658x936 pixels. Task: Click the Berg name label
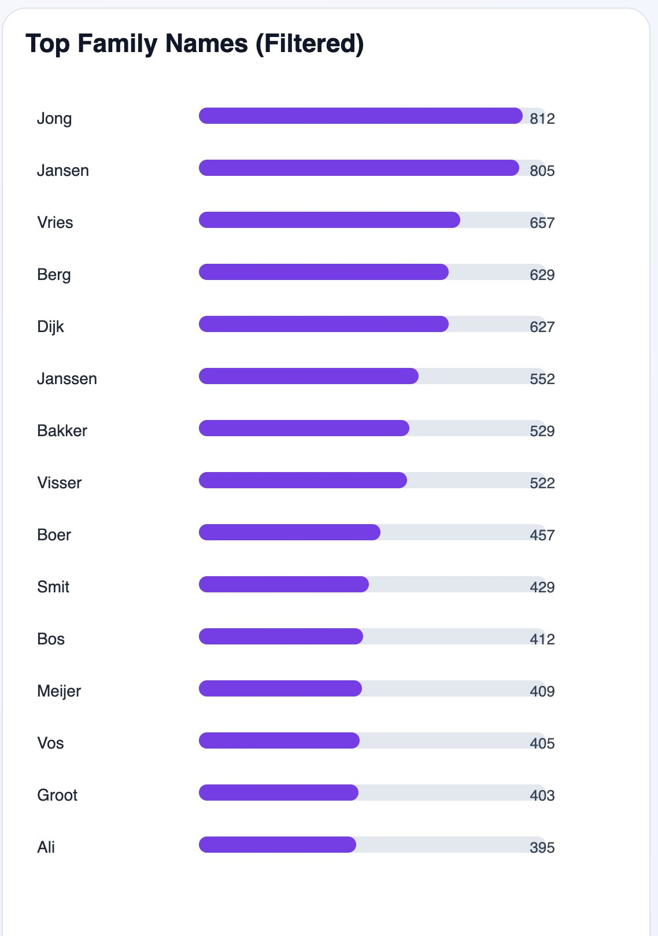coord(54,275)
